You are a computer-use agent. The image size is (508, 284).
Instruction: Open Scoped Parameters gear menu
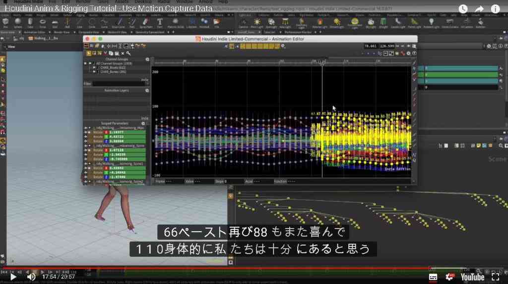pyautogui.click(x=143, y=123)
